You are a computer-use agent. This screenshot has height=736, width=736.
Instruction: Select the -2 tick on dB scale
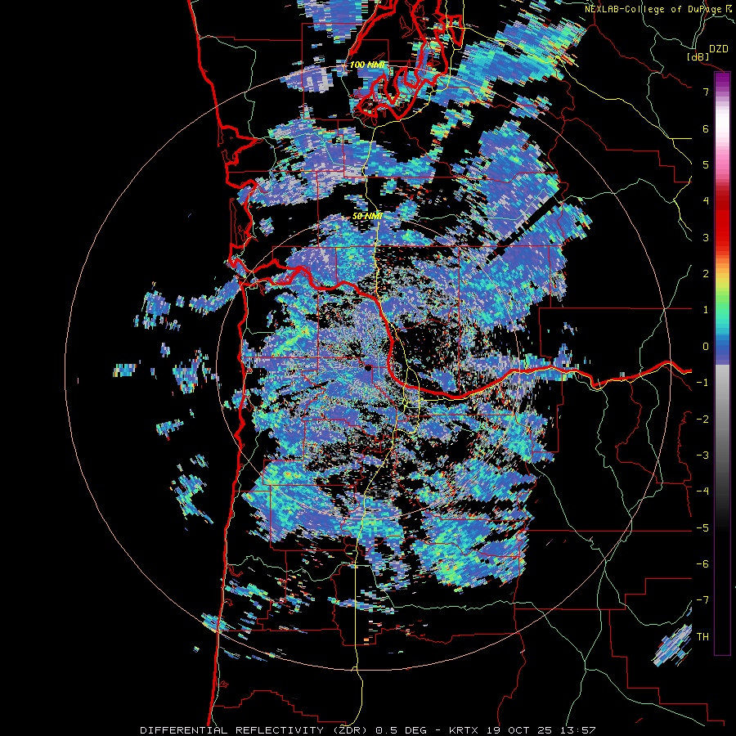click(702, 420)
